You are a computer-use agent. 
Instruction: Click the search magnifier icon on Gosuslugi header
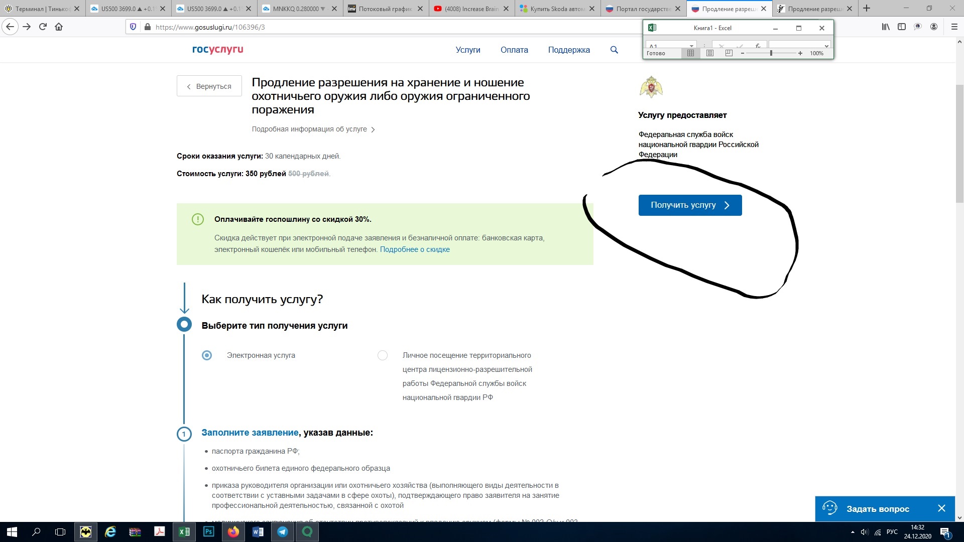614,50
